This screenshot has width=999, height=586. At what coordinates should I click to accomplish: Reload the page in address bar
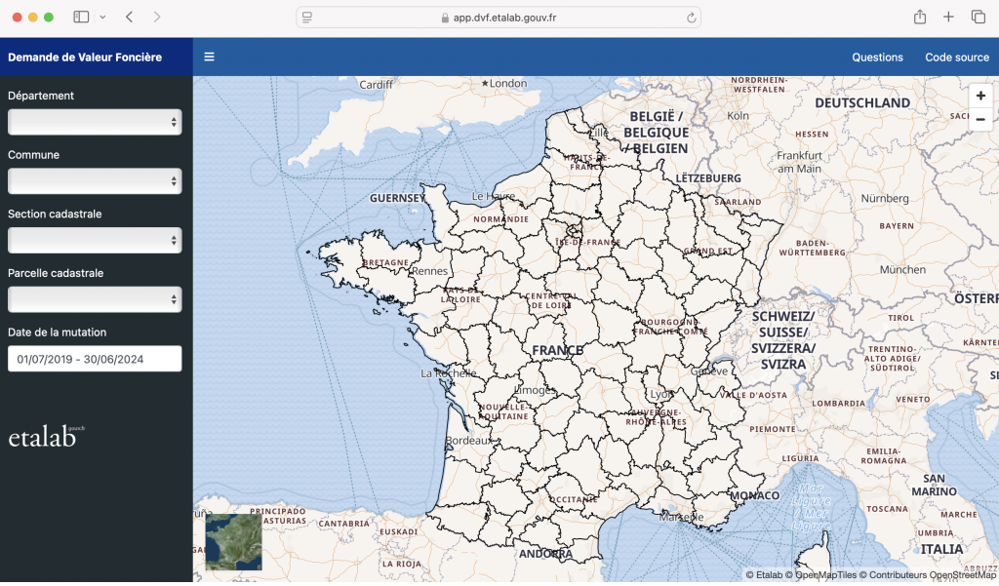[x=692, y=18]
